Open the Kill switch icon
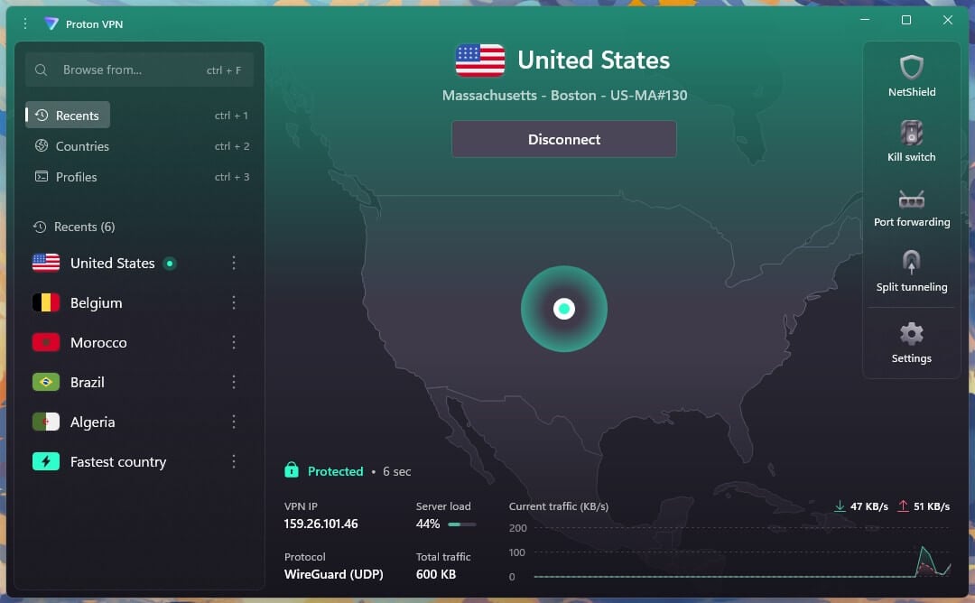The width and height of the screenshot is (975, 603). [x=911, y=133]
